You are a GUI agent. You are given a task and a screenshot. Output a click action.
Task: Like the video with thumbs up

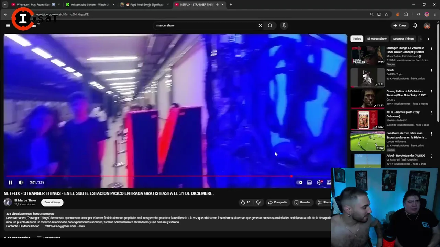(x=245, y=202)
